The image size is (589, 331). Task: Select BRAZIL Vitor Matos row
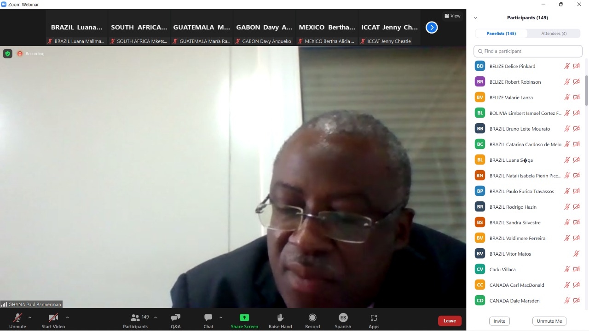tap(528, 254)
